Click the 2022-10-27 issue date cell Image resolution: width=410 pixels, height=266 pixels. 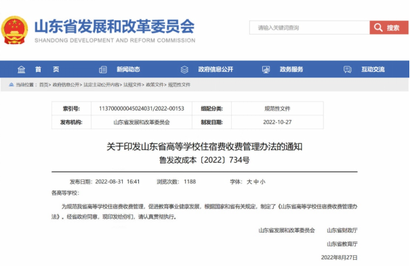pyautogui.click(x=277, y=122)
